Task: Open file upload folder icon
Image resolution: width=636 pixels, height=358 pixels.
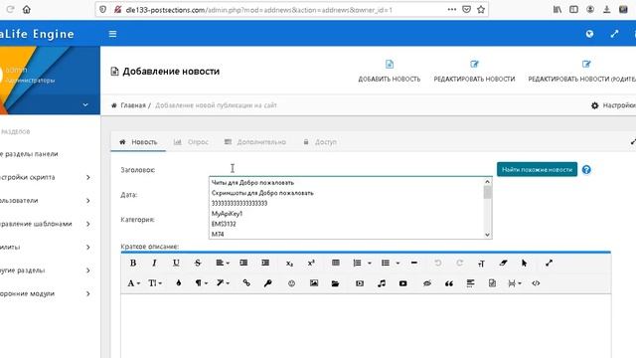Action: [335, 283]
